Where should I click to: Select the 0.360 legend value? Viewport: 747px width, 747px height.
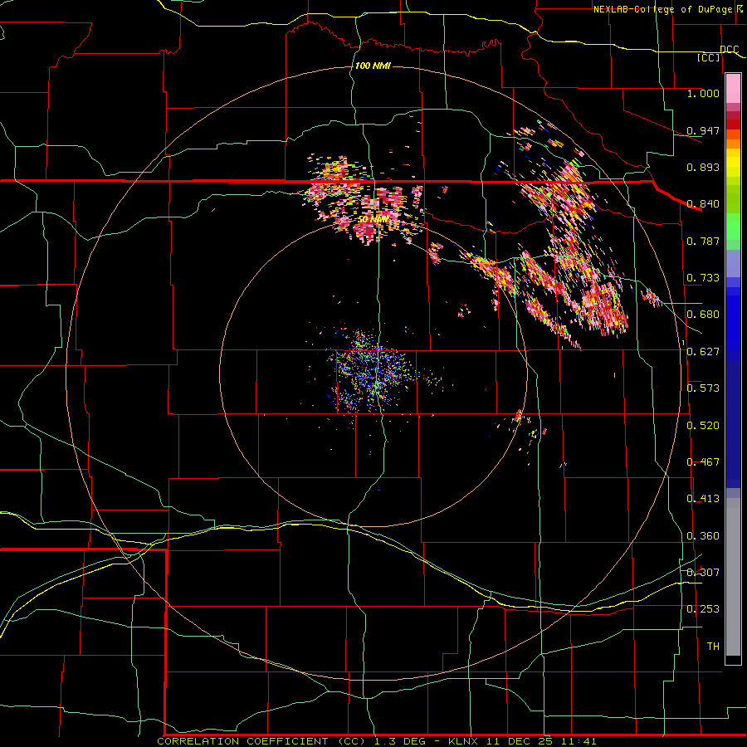tap(703, 535)
